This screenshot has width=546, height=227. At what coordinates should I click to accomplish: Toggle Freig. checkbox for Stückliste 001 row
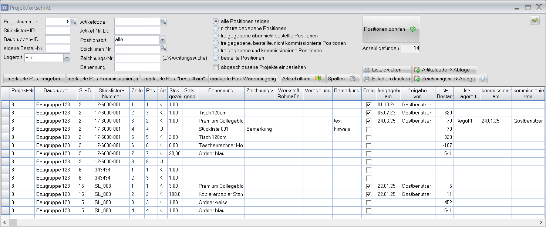pyautogui.click(x=368, y=129)
